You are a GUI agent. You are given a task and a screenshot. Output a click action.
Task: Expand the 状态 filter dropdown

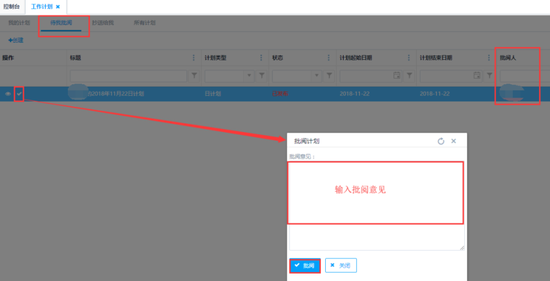(316, 76)
